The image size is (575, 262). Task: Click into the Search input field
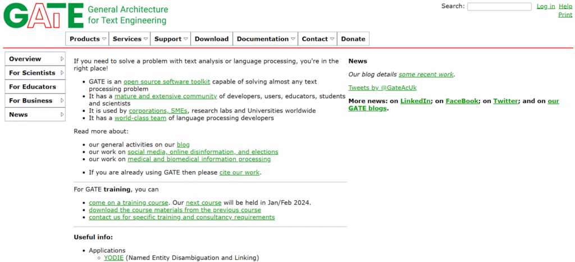(499, 7)
